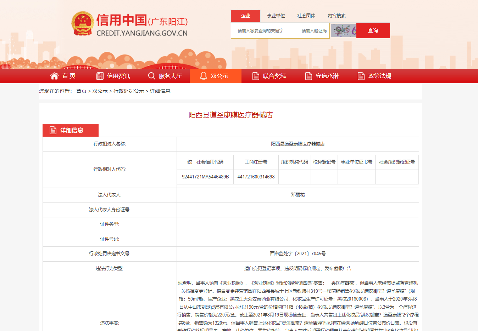The width and height of the screenshot is (478, 331).
Task: Click the 守信承诺 document icon
Action: [x=309, y=76]
